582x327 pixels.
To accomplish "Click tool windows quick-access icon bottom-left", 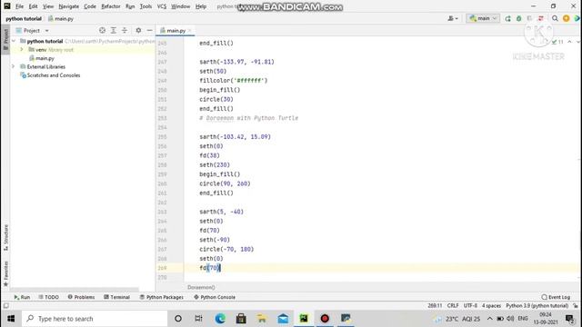I will pyautogui.click(x=6, y=306).
